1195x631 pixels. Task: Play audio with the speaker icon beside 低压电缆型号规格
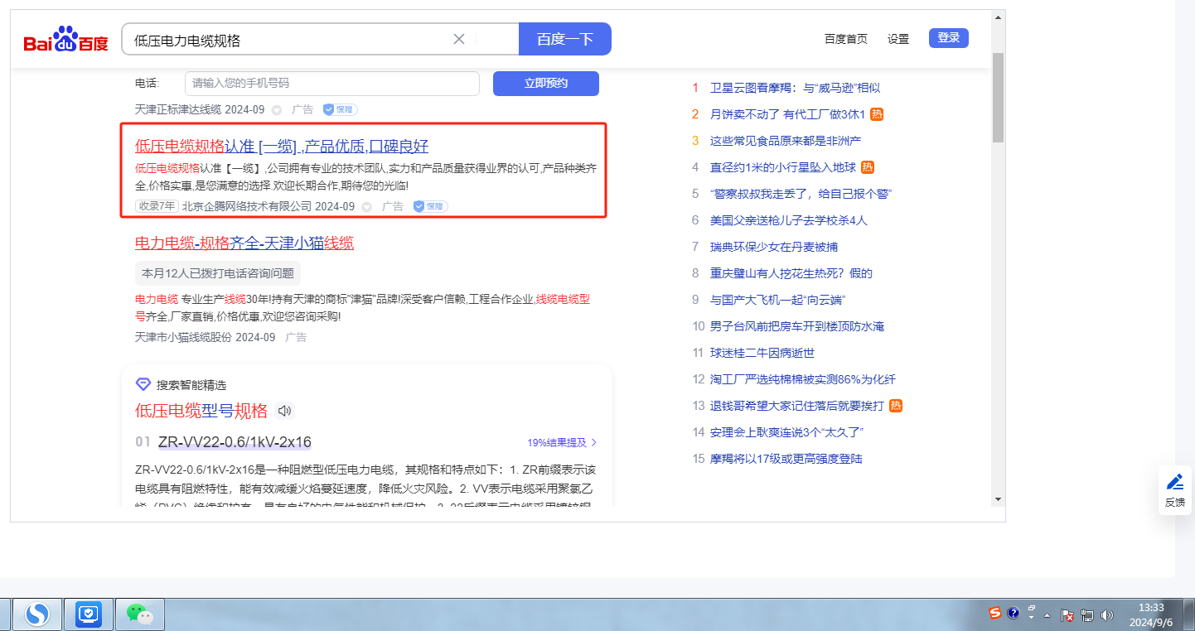pos(285,411)
